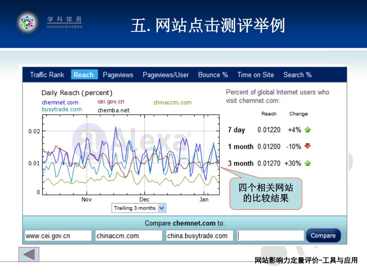Open the Trailing 3 months dropdown

[x=139, y=208]
